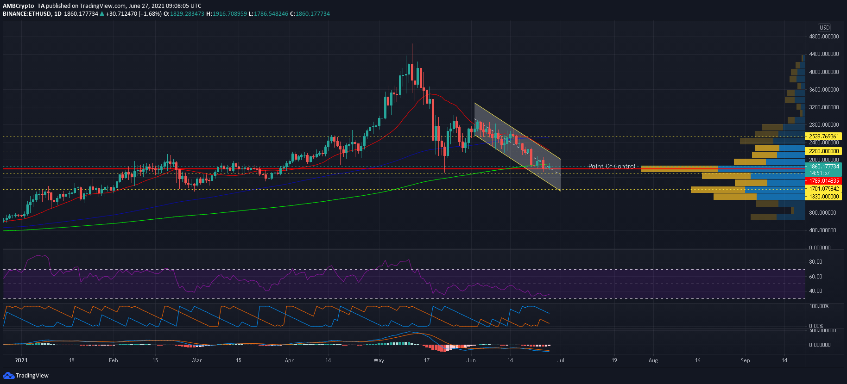Select the 1330.000000 price label
This screenshot has height=384, width=847.
pos(823,197)
